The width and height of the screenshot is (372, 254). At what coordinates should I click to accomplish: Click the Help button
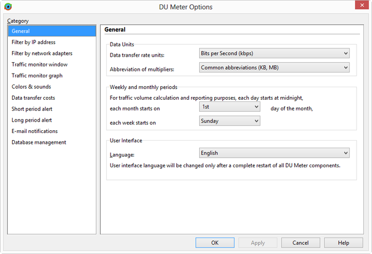(x=344, y=243)
